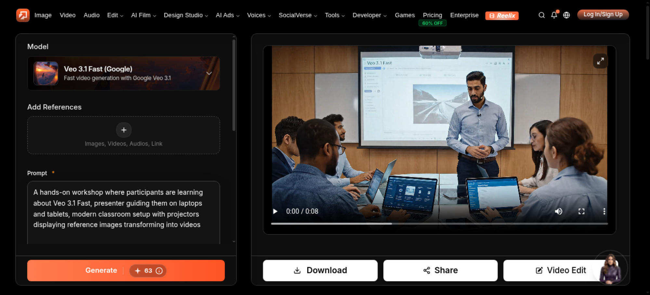Screen dimensions: 650x295
Task: Open the Pricing page
Action: point(432,15)
